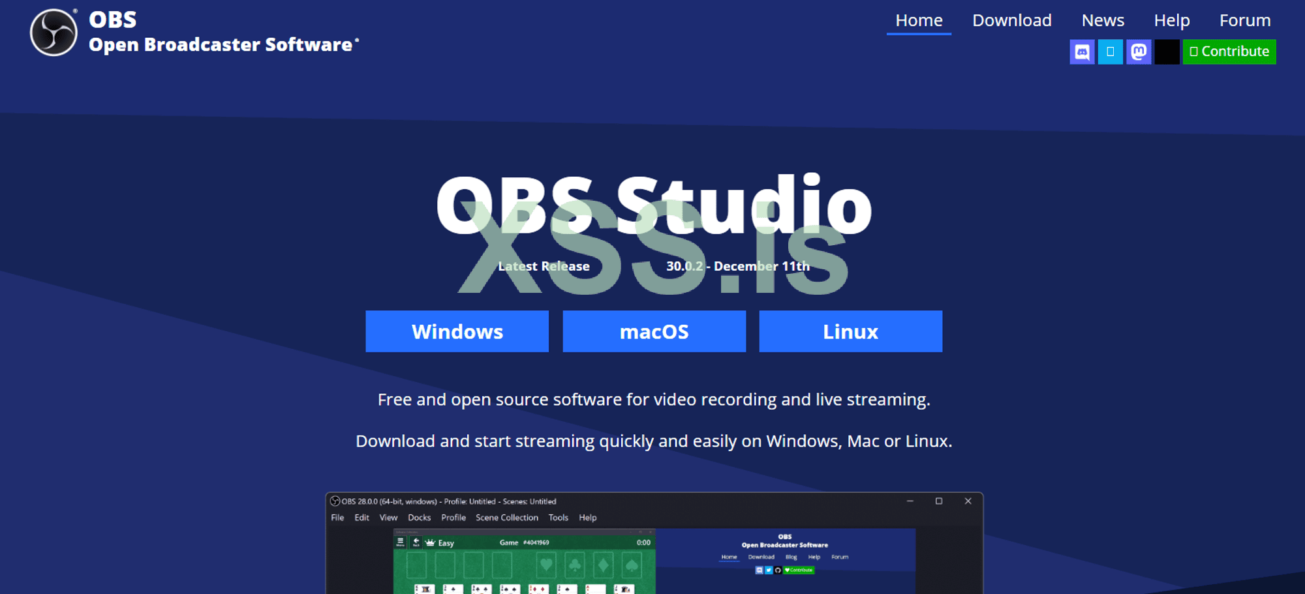Click the "30.0.2 - December 11th" release text
Viewport: 1305px width, 594px height.
point(737,266)
